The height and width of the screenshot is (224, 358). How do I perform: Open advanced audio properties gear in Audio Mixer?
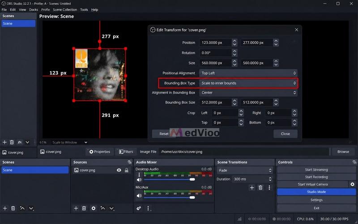point(139,208)
